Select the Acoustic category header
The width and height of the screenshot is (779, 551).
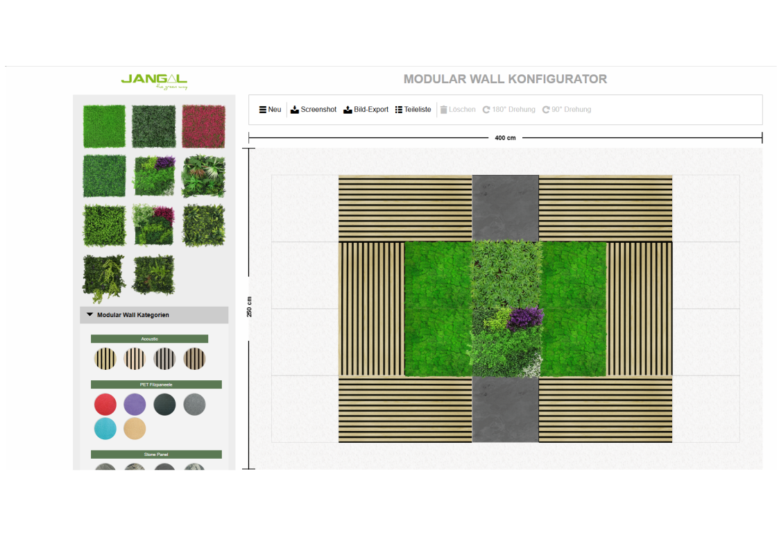149,339
